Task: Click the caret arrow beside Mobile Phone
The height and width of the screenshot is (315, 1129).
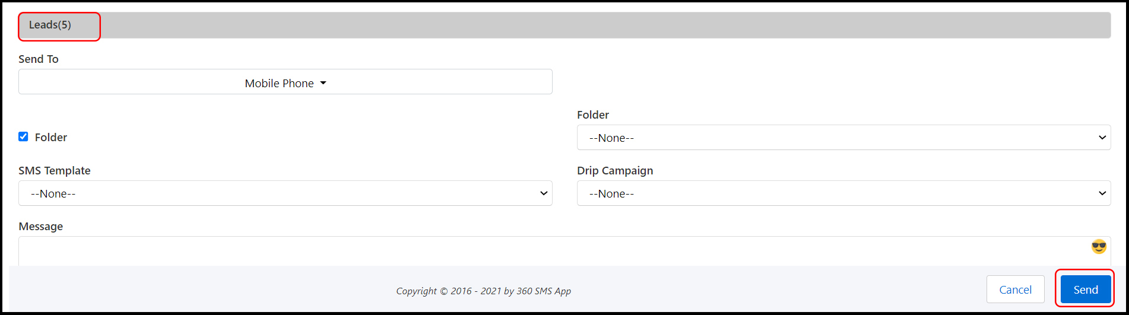Action: 324,83
